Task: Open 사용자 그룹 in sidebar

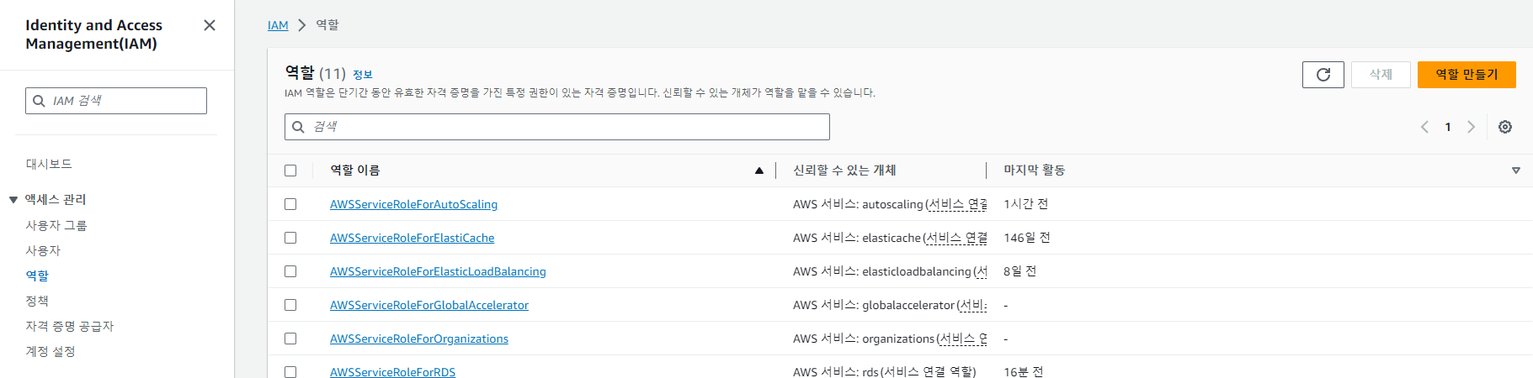Action: [x=56, y=225]
